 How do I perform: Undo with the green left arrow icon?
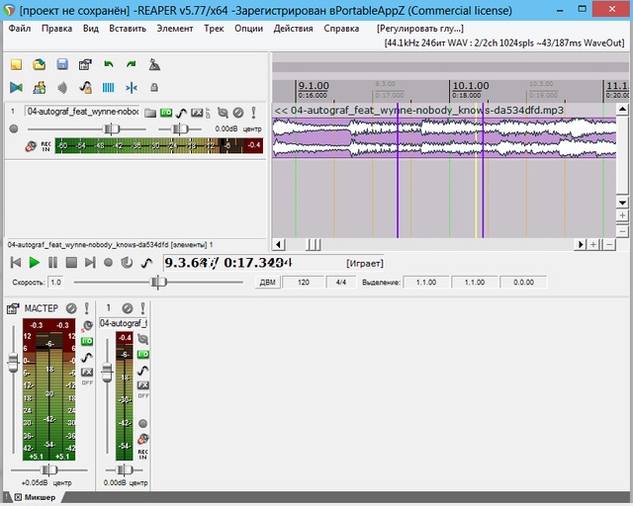pos(109,64)
